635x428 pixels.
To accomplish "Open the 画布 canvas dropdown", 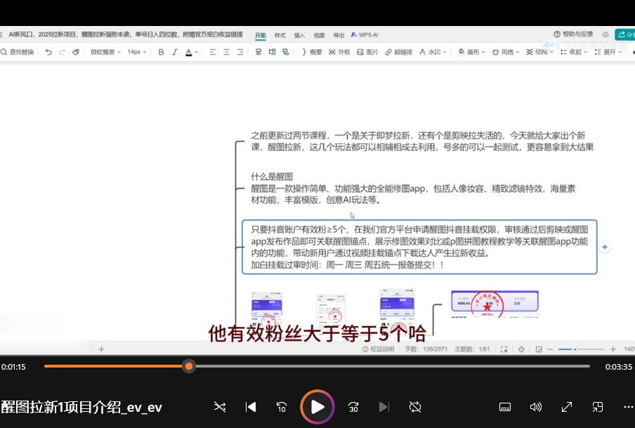I will (x=471, y=52).
